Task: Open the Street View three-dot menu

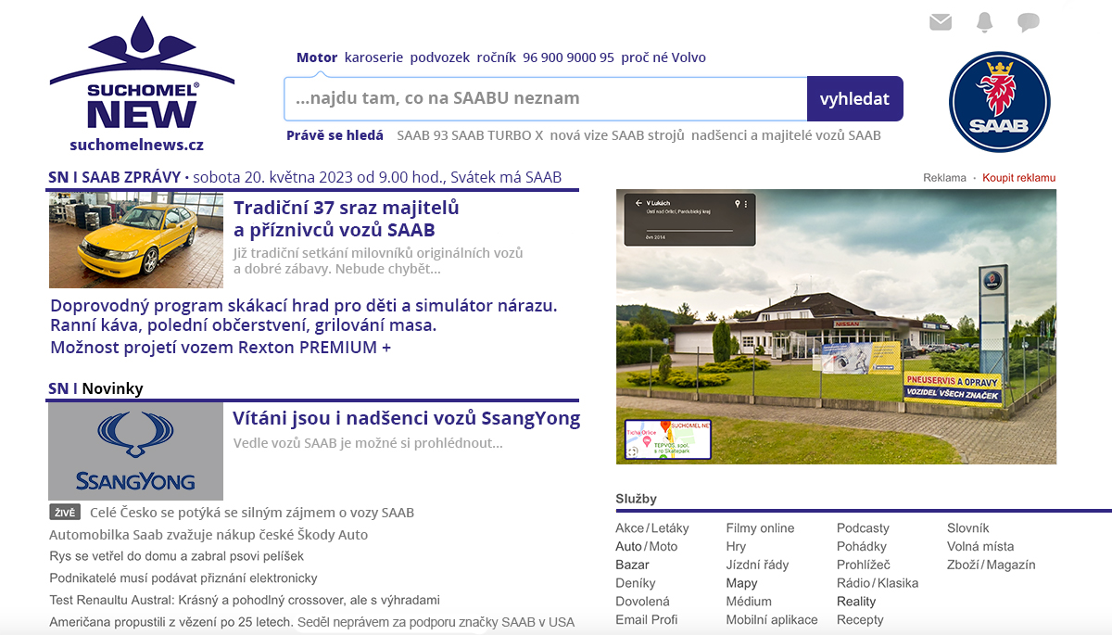Action: pos(746,203)
